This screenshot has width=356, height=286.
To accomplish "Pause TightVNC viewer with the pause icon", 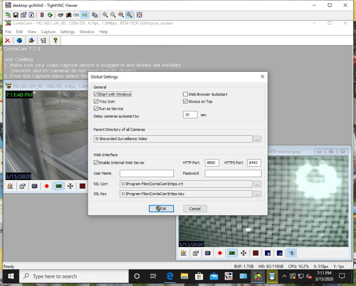I will coord(42,15).
